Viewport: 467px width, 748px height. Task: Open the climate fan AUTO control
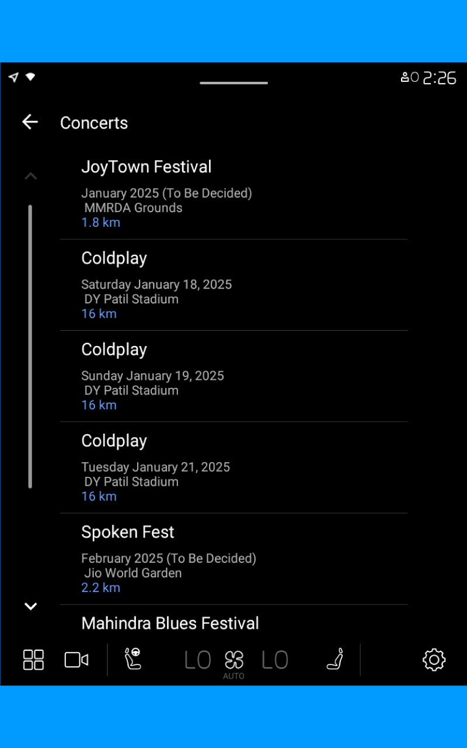coord(233,662)
